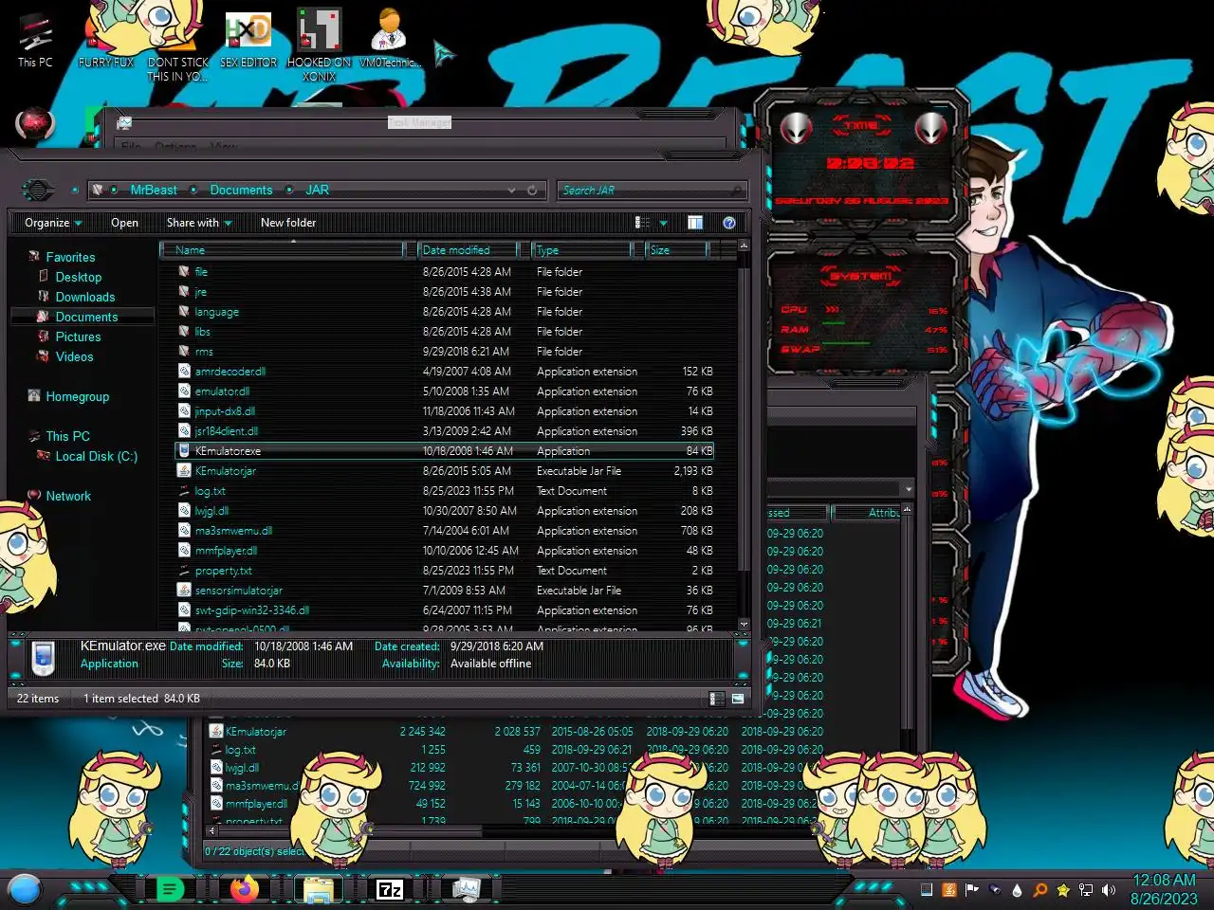
Task: Open Task Manager from the taskbar
Action: pyautogui.click(x=466, y=889)
